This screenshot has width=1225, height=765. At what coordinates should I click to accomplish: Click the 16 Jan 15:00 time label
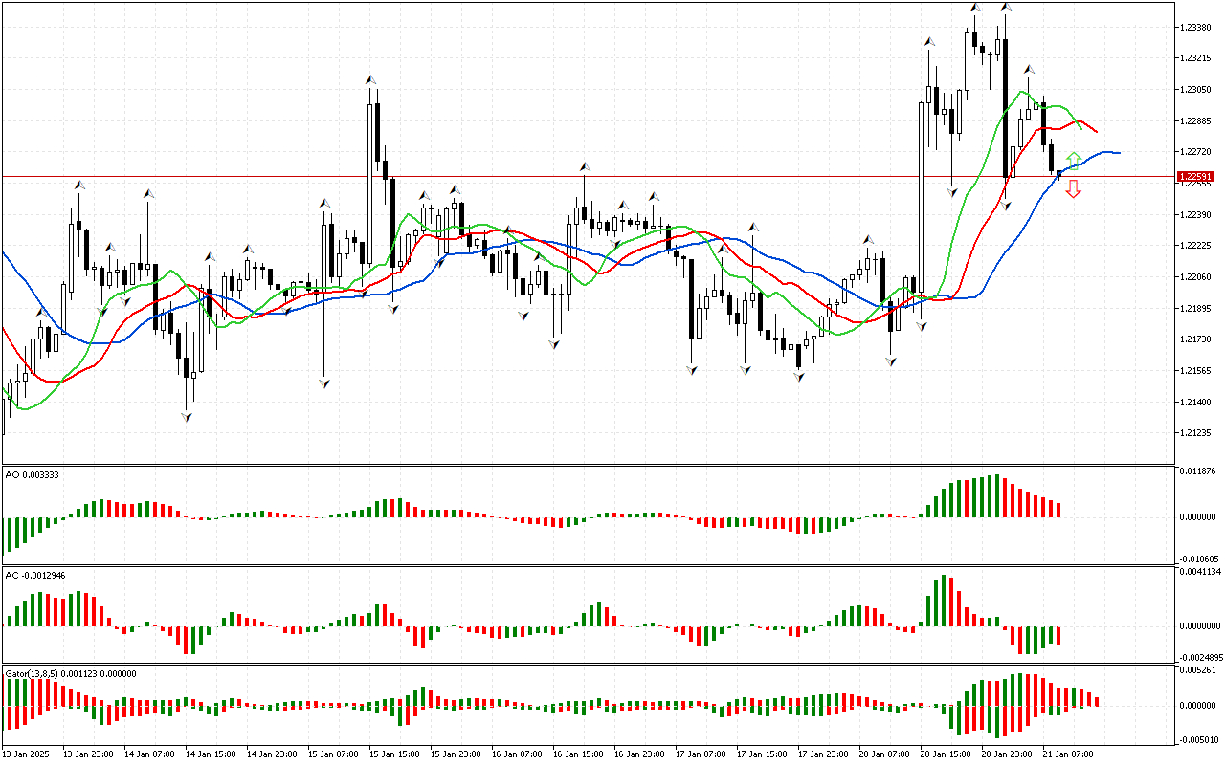[x=578, y=754]
